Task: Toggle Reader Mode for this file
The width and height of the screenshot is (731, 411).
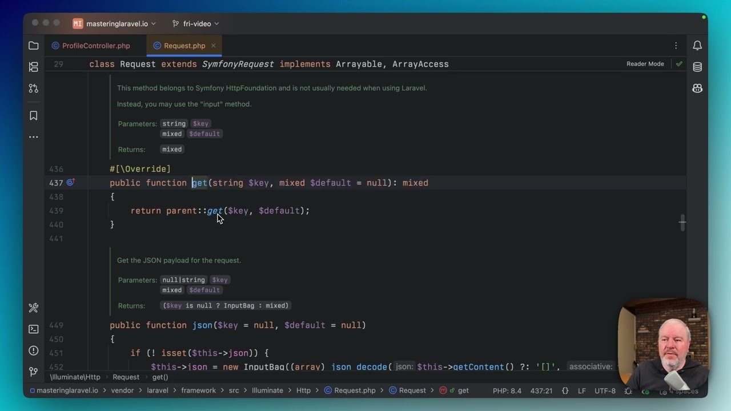Action: [x=645, y=64]
